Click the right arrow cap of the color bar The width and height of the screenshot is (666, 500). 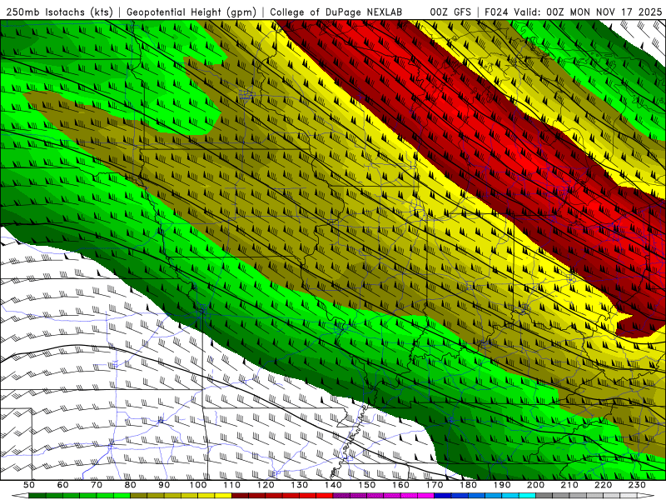(646, 495)
